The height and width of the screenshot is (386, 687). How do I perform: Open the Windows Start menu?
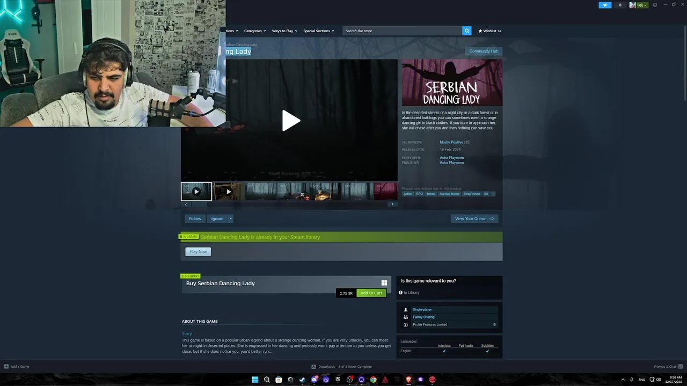click(x=255, y=380)
